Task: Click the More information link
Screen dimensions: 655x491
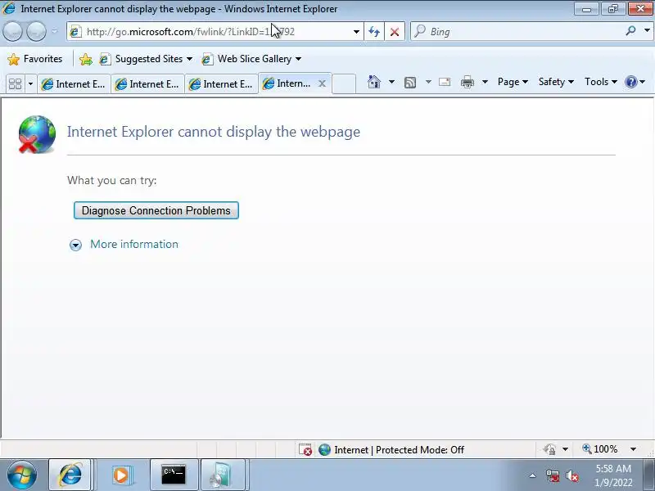Action: [134, 244]
